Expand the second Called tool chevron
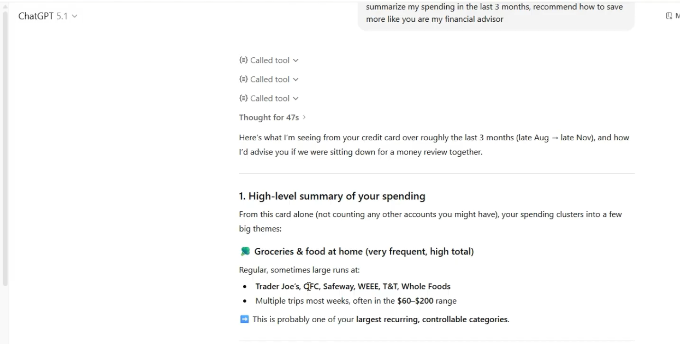 [296, 79]
